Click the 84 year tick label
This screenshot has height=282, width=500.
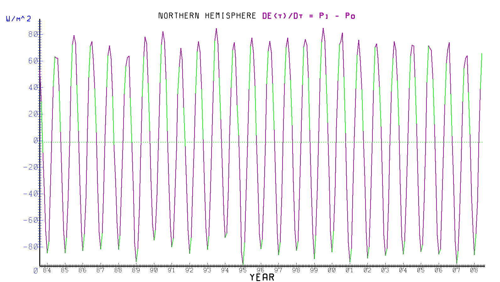(47, 270)
